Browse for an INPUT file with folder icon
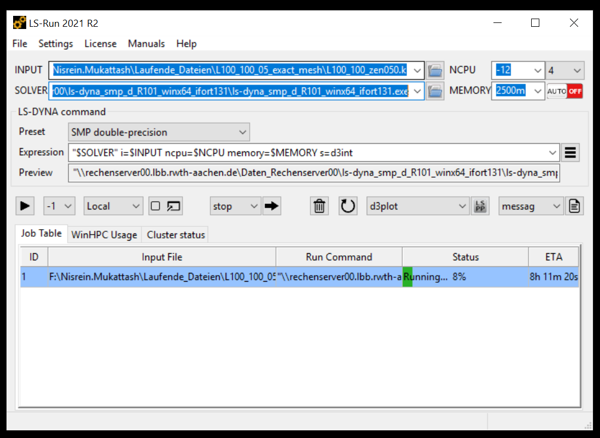Screen dimensions: 600x438 (x=435, y=71)
